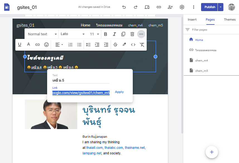Open the site Settings gear
239x163 pixels.
182,7
